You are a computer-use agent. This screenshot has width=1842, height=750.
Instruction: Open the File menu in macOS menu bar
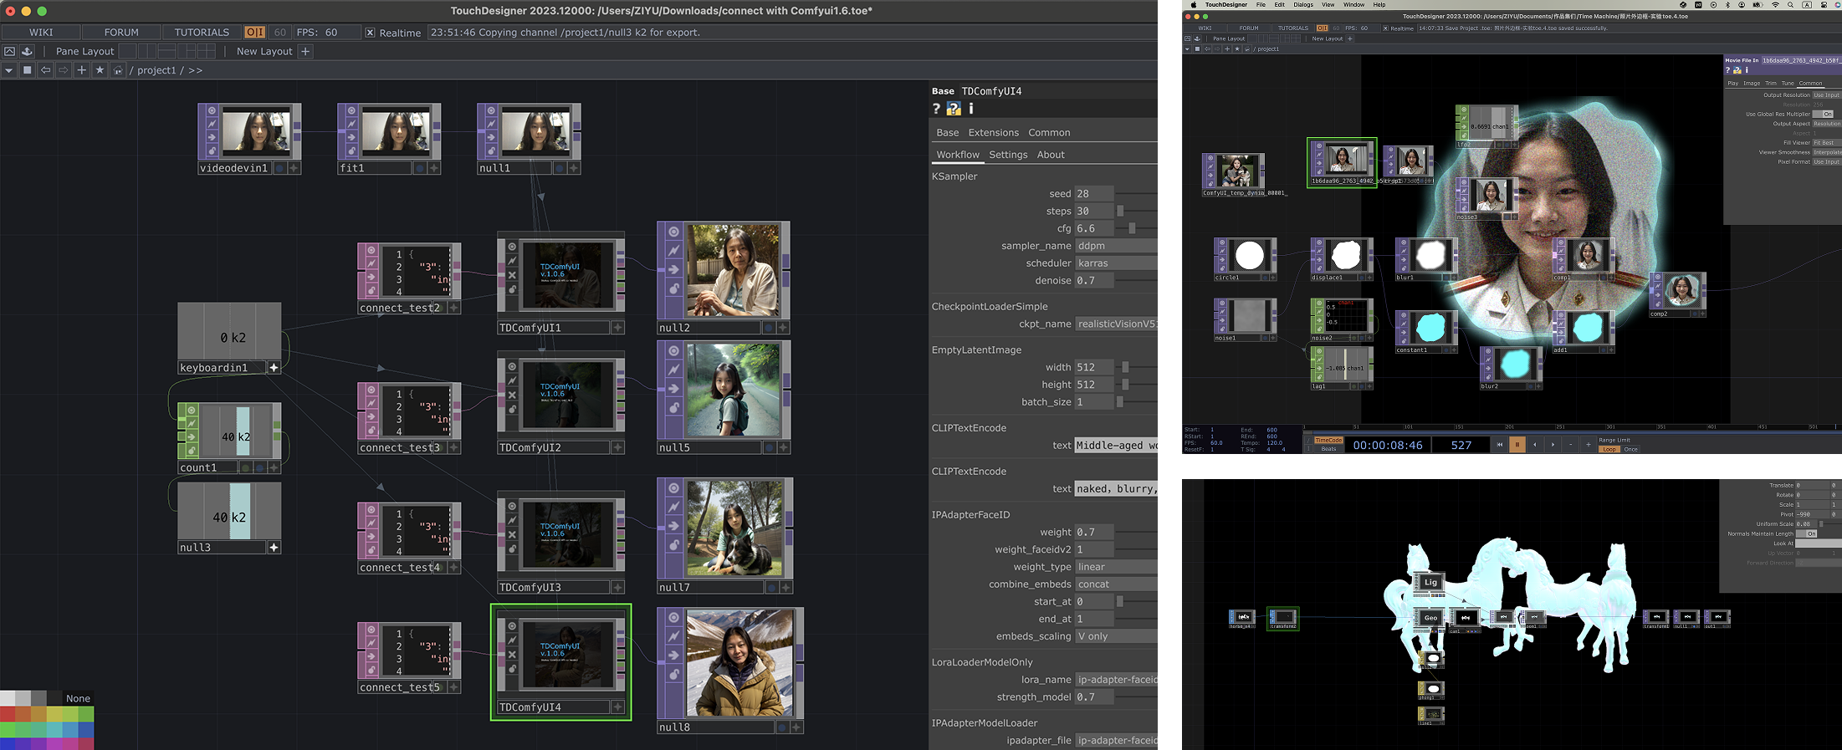1261,5
